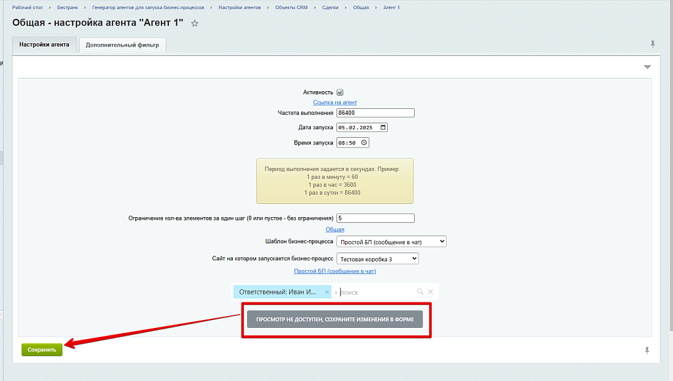Click the Частота выполнения input field

tap(375, 113)
